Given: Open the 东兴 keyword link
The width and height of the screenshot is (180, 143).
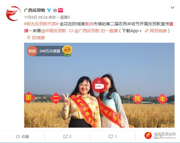Looking at the screenshot, I should pyautogui.click(x=89, y=24).
